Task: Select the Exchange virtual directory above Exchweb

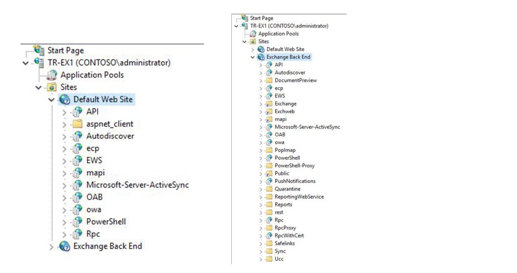Action: coord(285,104)
